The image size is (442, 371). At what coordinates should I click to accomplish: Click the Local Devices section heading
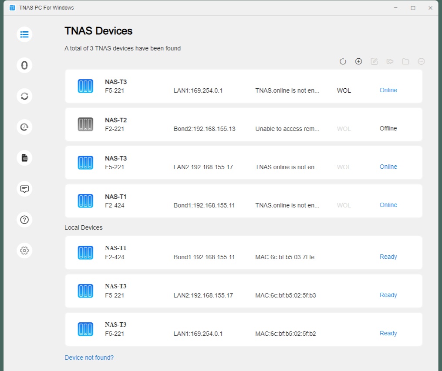[x=84, y=227]
